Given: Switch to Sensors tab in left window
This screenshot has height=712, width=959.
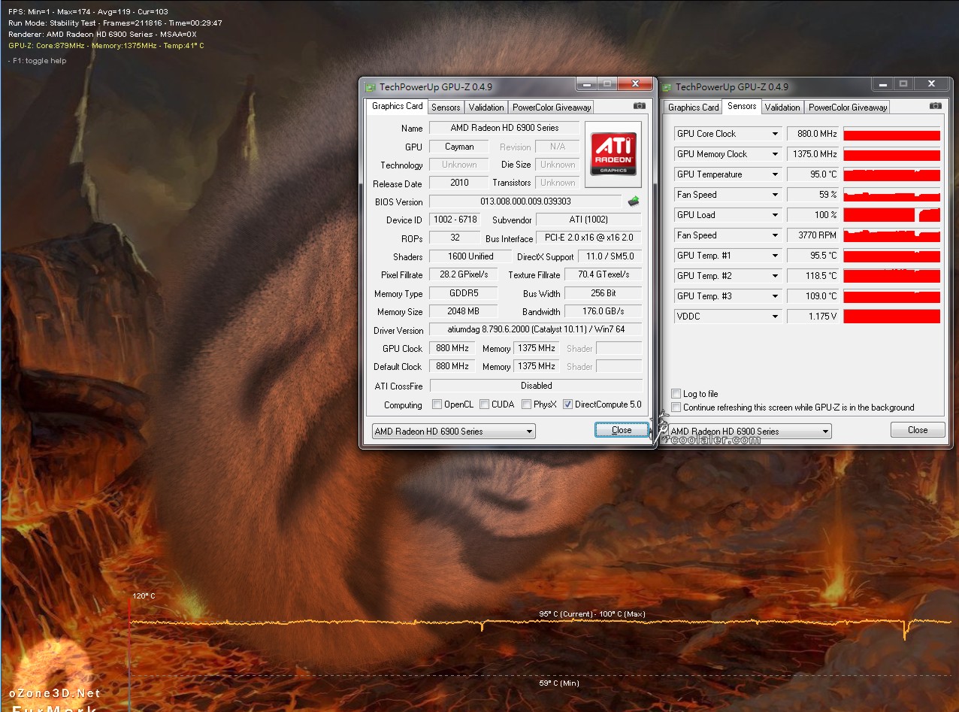Looking at the screenshot, I should (x=446, y=108).
